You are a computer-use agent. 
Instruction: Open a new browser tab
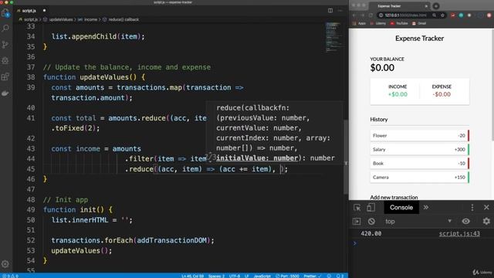coord(436,6)
